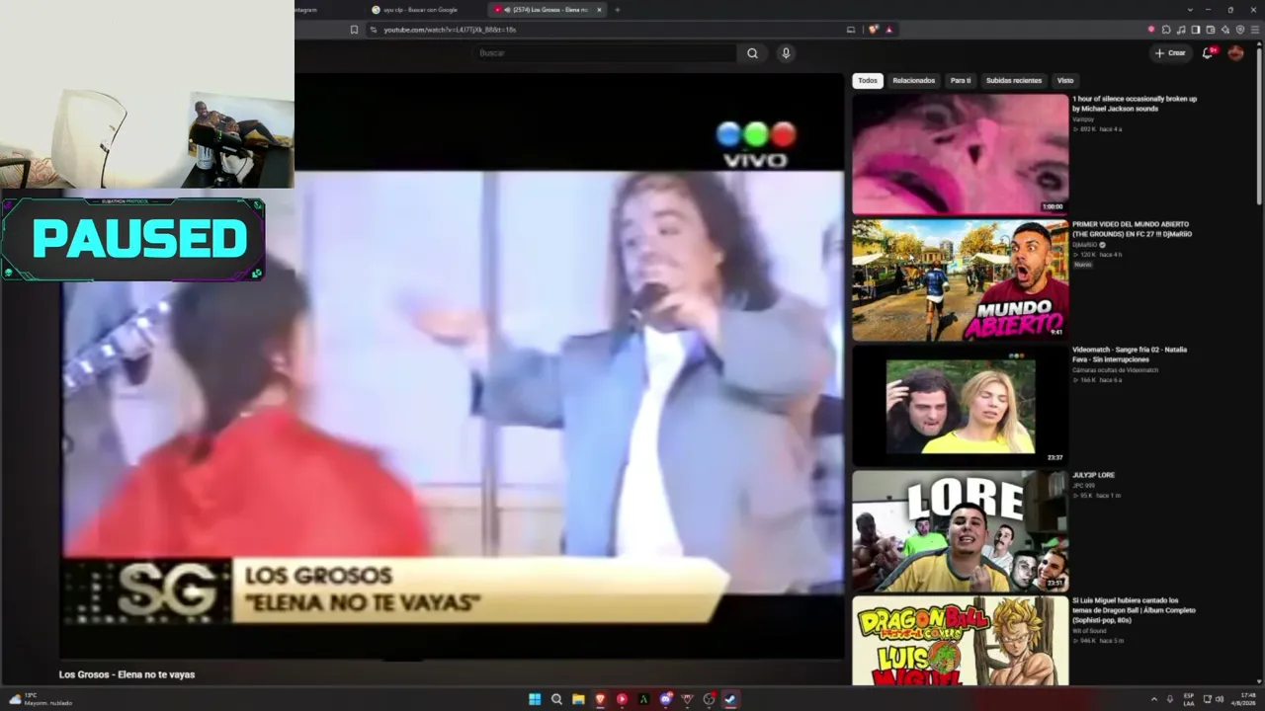The image size is (1265, 711).
Task: Click the browser address bar URL
Action: 450,30
